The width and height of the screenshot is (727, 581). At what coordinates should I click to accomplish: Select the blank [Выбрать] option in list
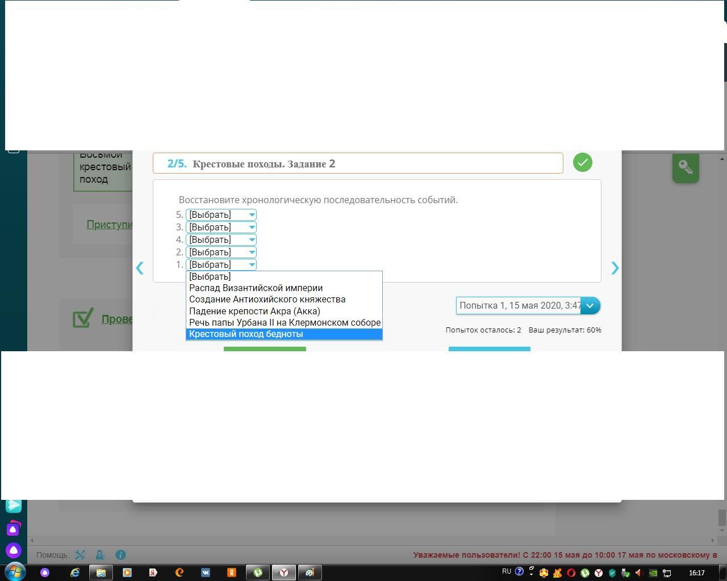pos(284,276)
